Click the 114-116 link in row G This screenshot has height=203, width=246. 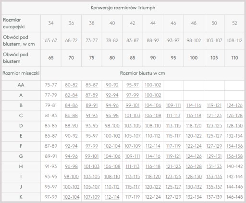pyautogui.click(x=153, y=156)
